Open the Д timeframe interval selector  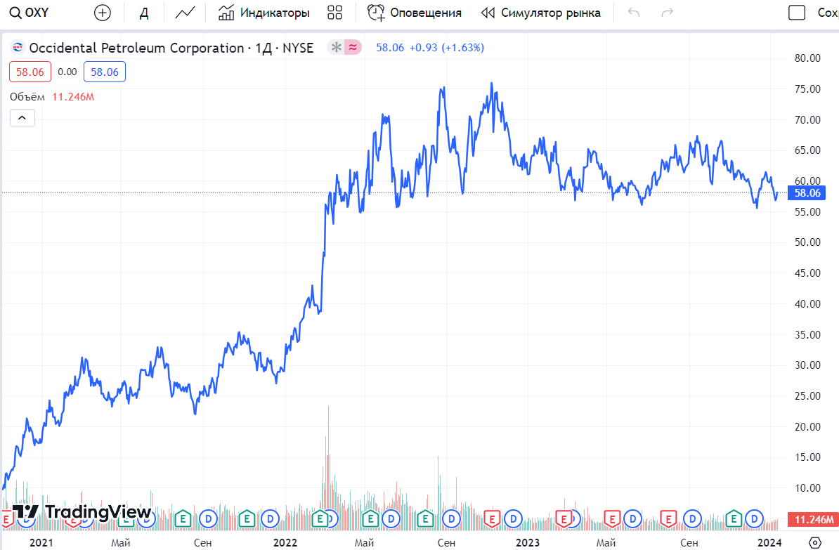coord(144,13)
